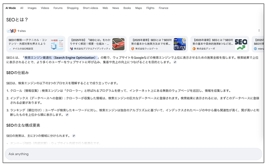Open the three-dot more options menu

[x=259, y=31]
